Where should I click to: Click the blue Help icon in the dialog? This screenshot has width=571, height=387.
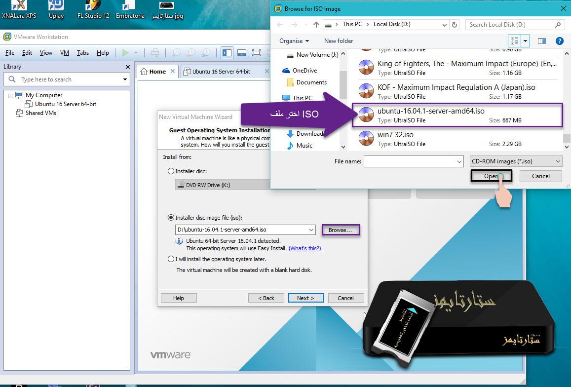tap(559, 41)
